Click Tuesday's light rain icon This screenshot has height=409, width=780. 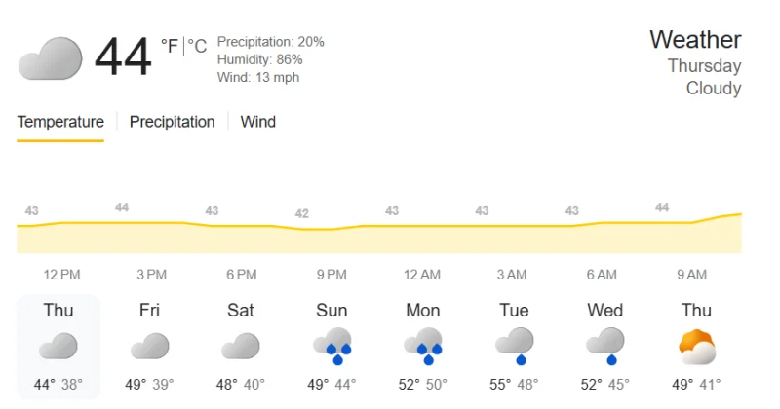[x=515, y=346]
